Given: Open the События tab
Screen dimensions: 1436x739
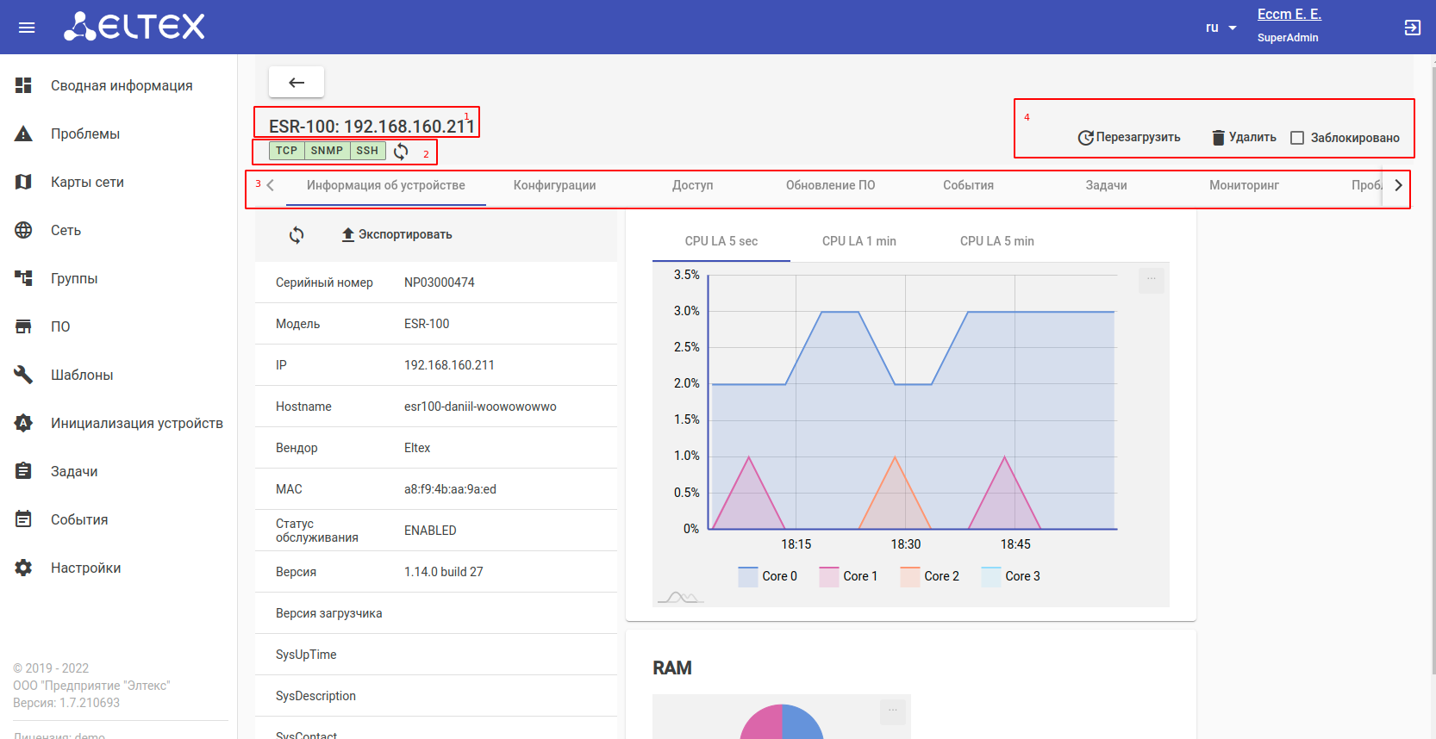Looking at the screenshot, I should 969,185.
